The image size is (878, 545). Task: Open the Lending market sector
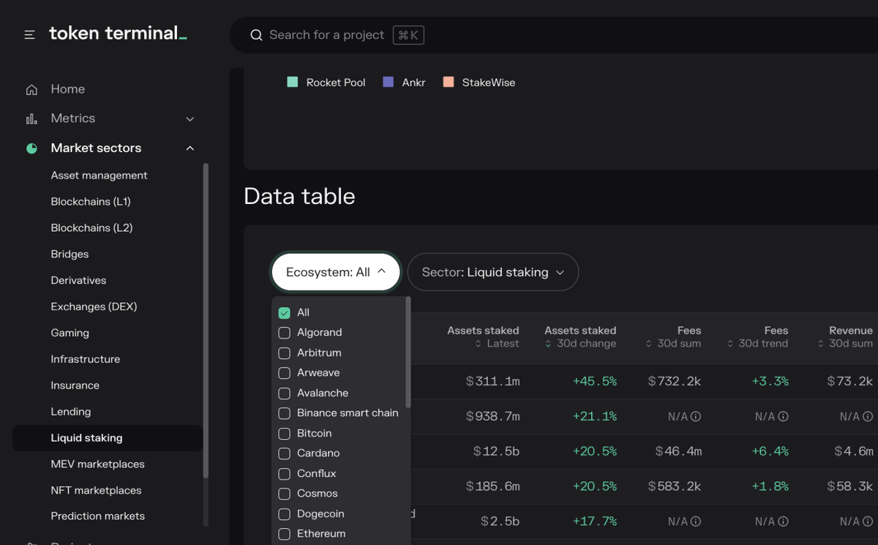(71, 411)
